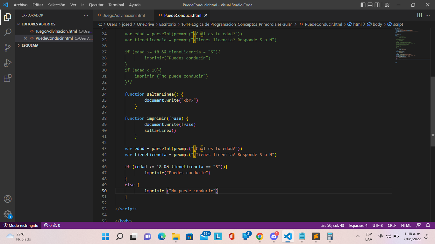This screenshot has width=435, height=244.
Task: Show hidden system tray icons chevron
Action: pos(358,236)
